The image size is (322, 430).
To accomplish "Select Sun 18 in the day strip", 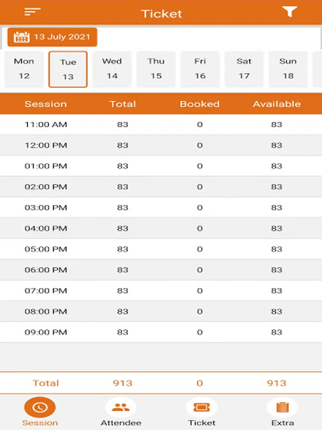I will click(x=288, y=69).
